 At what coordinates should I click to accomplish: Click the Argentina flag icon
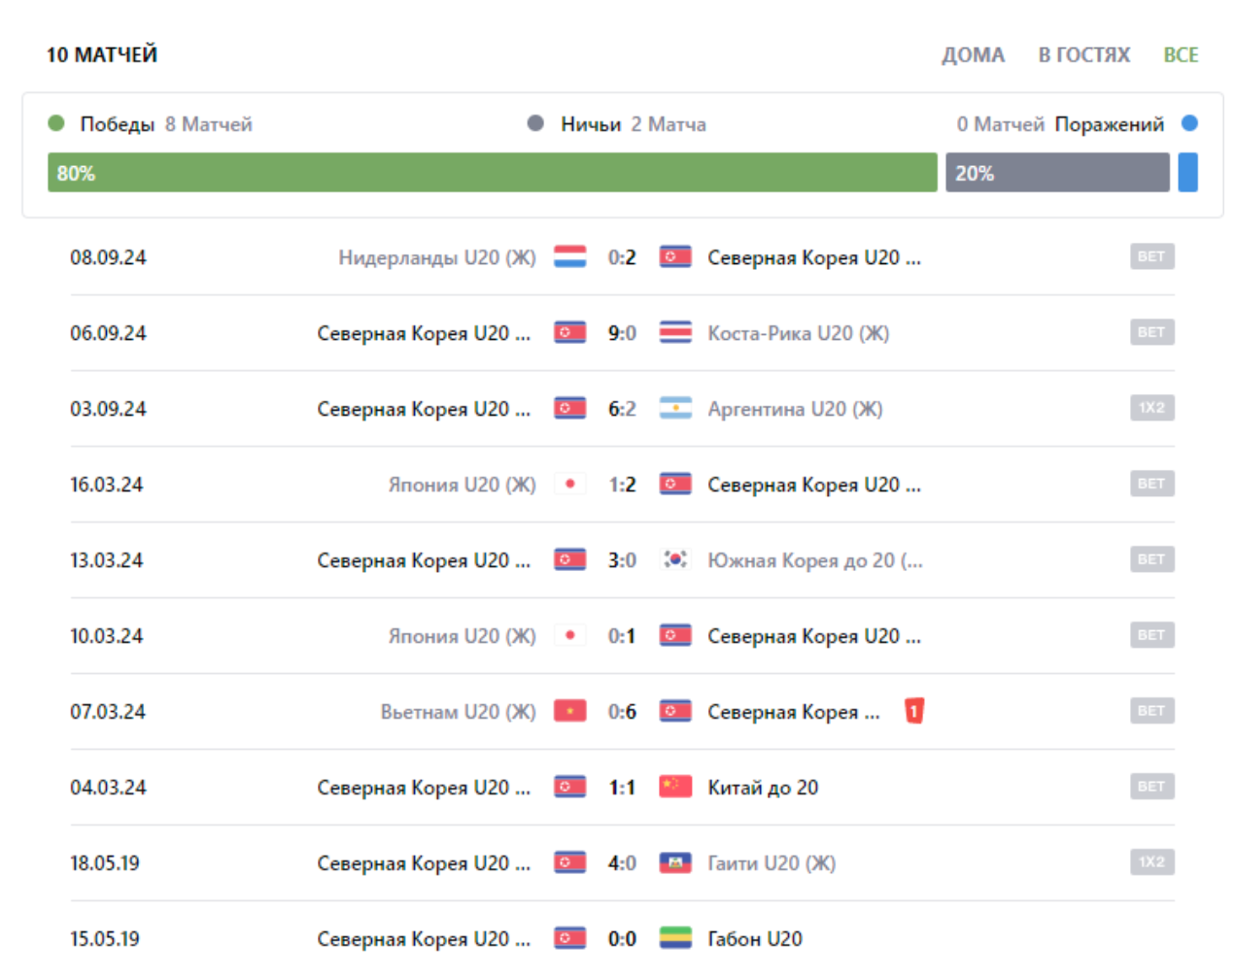pyautogui.click(x=675, y=409)
